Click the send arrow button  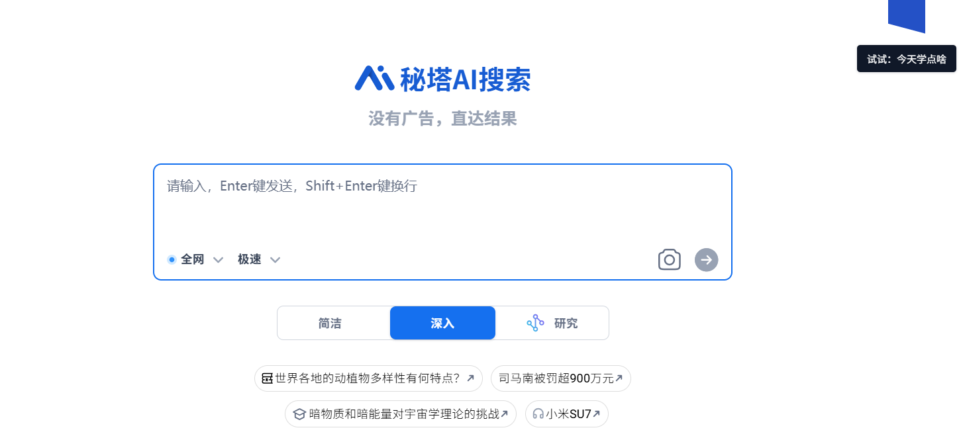[706, 259]
